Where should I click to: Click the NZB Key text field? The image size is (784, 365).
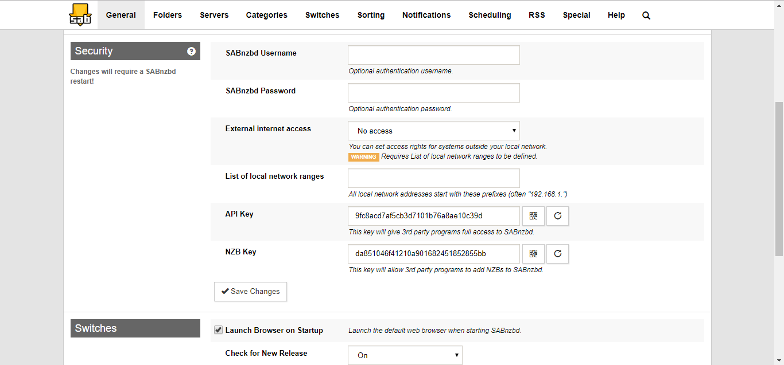pyautogui.click(x=434, y=254)
